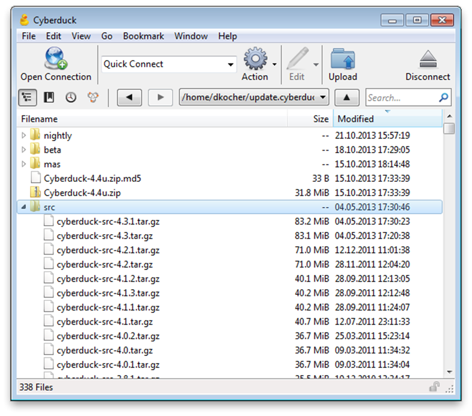Image resolution: width=472 pixels, height=416 pixels.
Task: Select the outline browser view toggle
Action: coord(27,97)
